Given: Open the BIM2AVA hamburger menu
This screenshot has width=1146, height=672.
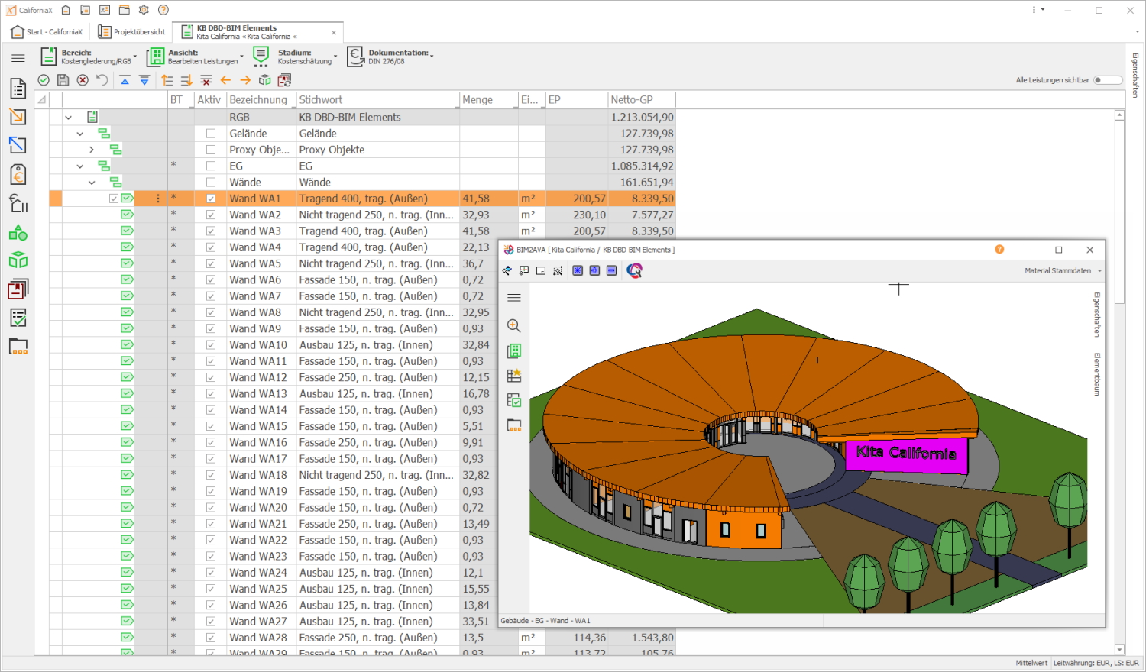Looking at the screenshot, I should point(514,298).
